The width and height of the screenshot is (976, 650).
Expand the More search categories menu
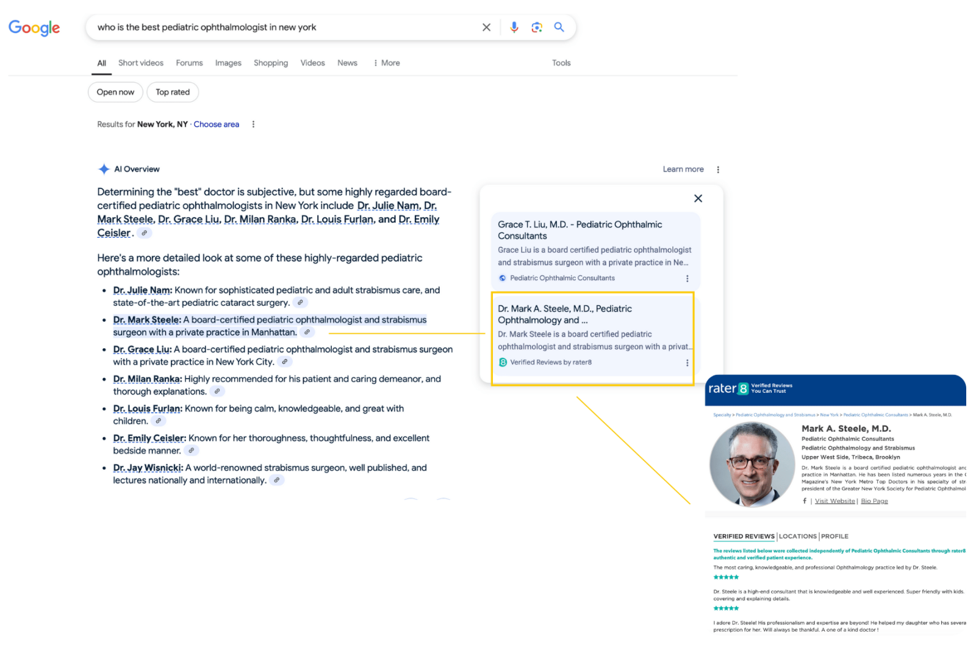coord(387,63)
